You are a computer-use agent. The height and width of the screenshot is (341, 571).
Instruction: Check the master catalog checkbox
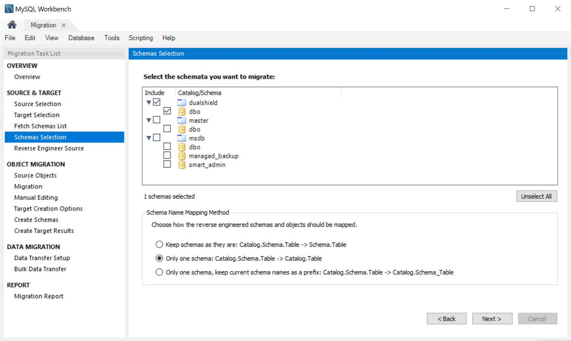(x=157, y=120)
